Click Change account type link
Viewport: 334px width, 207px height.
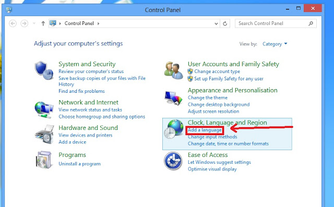point(217,71)
